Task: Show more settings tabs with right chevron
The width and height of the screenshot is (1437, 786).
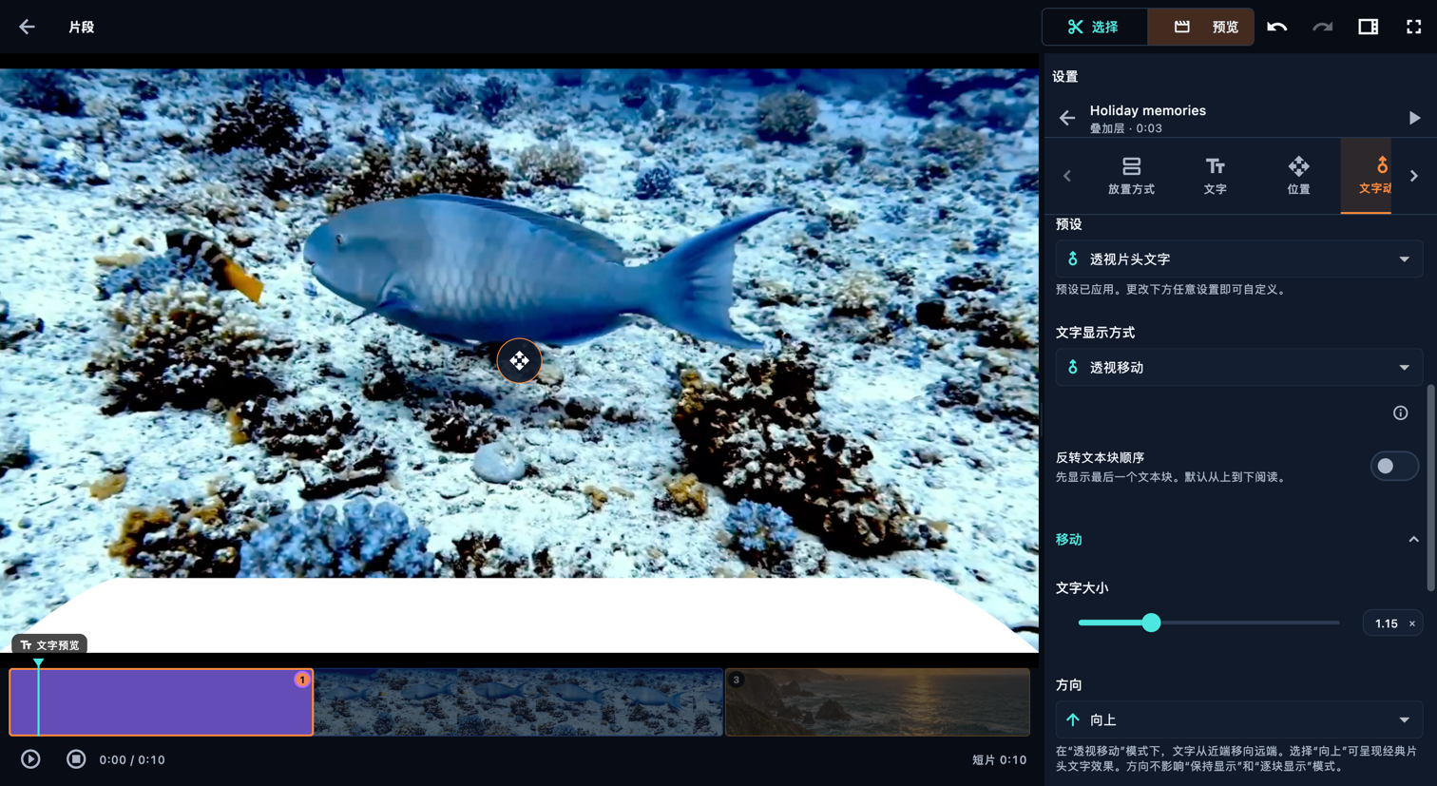Action: (x=1414, y=176)
